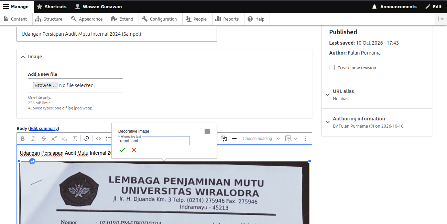Check Create new revision
Viewport: 447px width, 224px height.
tap(332, 68)
